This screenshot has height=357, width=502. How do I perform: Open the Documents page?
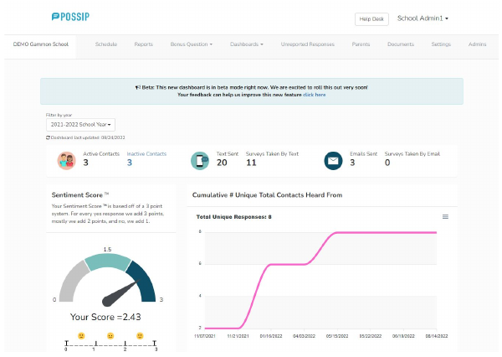(401, 44)
